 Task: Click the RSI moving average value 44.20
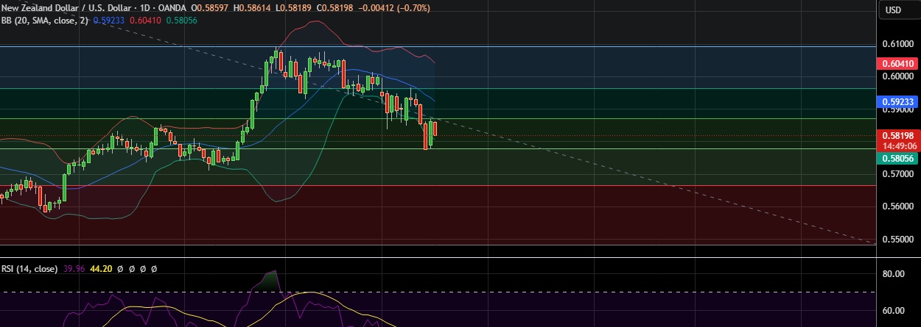coord(101,269)
